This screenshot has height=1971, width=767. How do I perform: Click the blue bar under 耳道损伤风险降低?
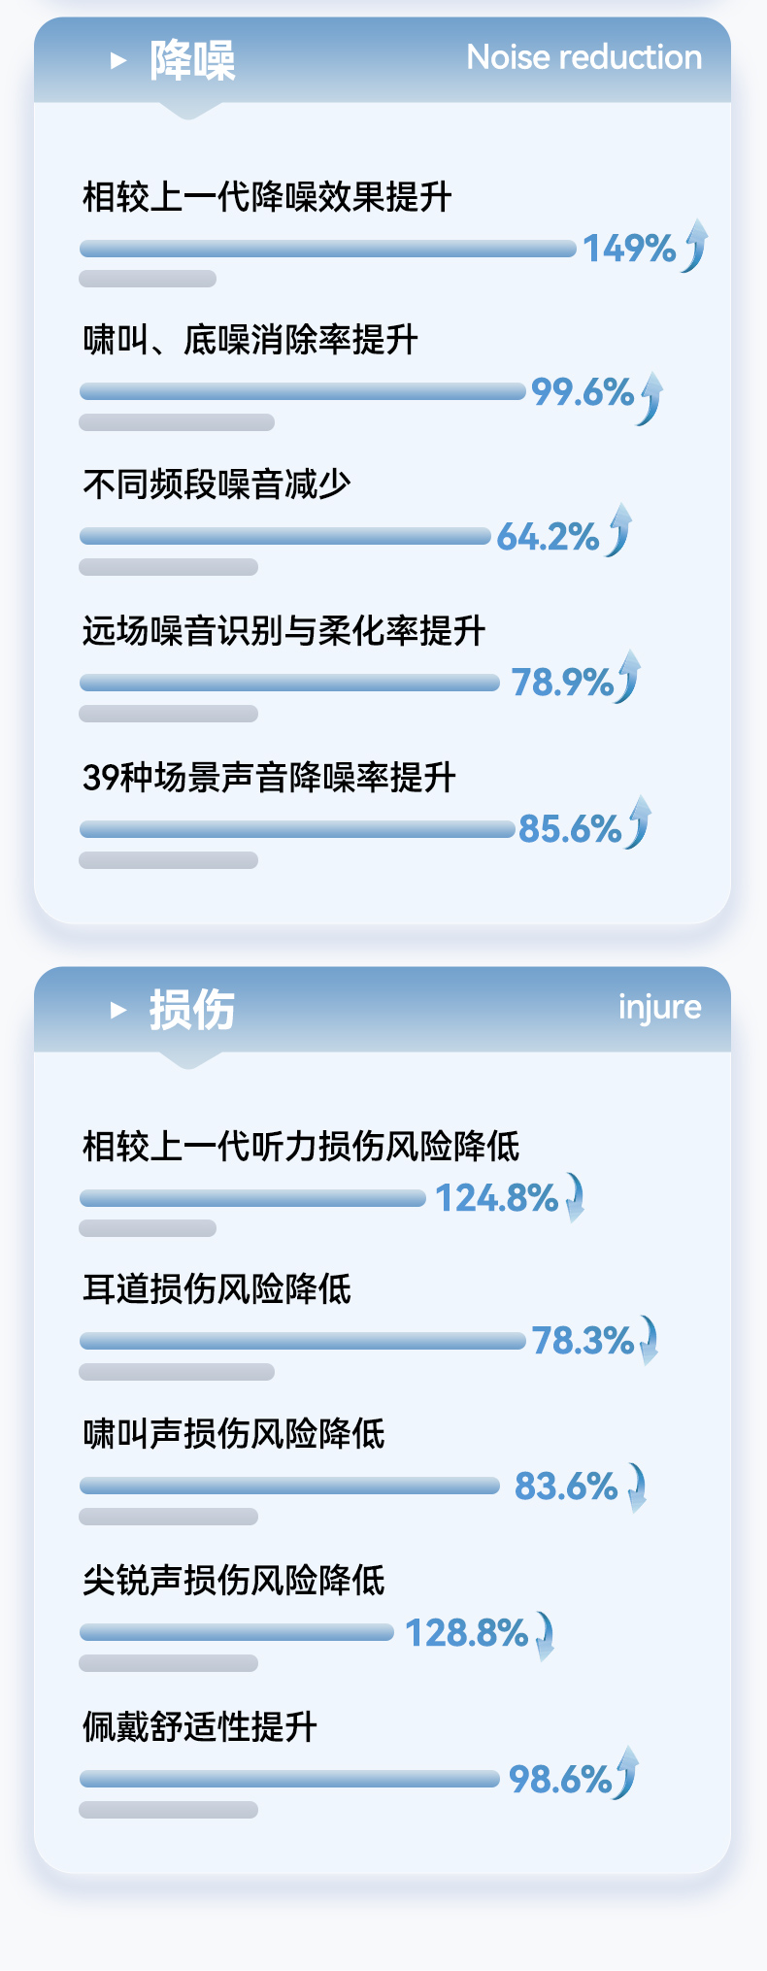302,1341
